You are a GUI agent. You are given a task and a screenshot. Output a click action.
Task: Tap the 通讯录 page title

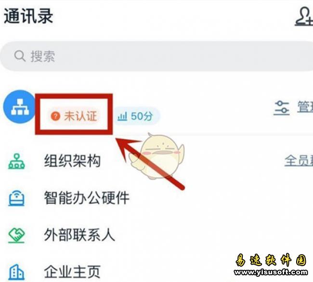click(x=28, y=16)
